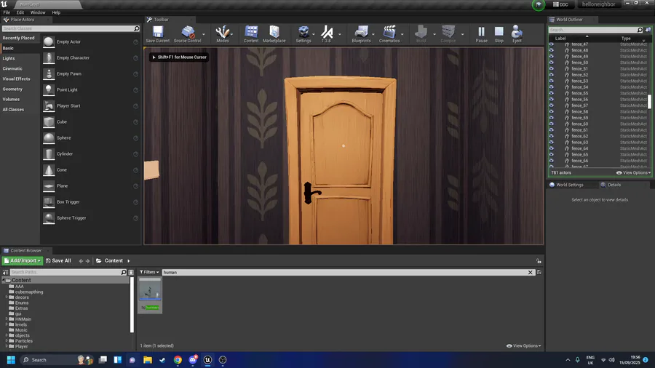
Task: Click the sources panel toggle icon left of Search Paths
Action: coord(5,272)
